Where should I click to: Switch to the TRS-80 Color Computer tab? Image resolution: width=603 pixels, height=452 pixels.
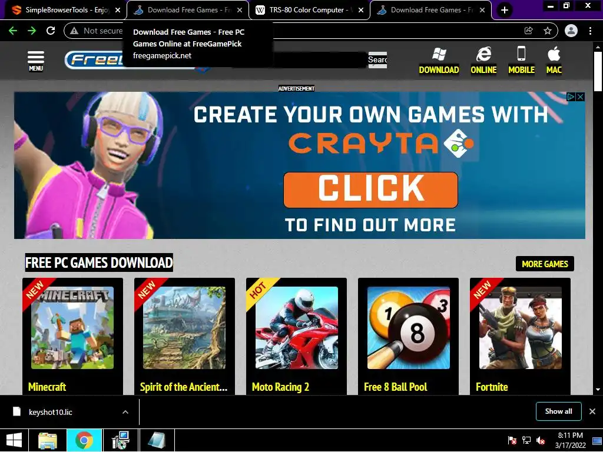309,10
